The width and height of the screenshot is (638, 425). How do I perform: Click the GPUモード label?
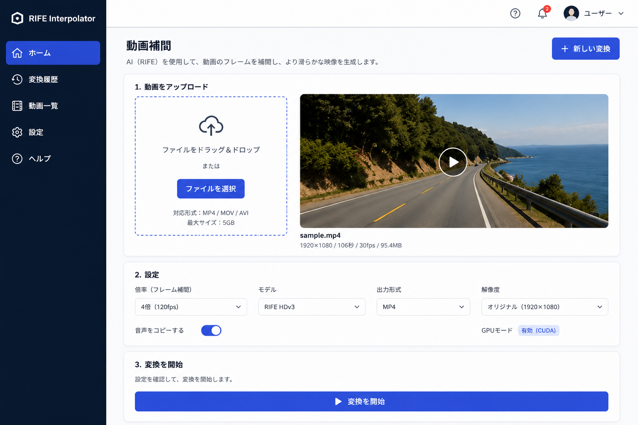tap(497, 330)
